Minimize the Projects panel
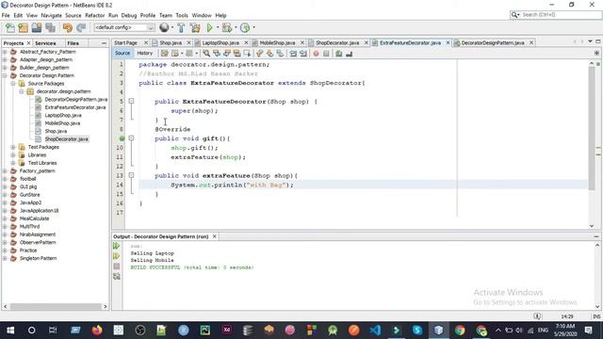This screenshot has width=603, height=339. tap(104, 43)
